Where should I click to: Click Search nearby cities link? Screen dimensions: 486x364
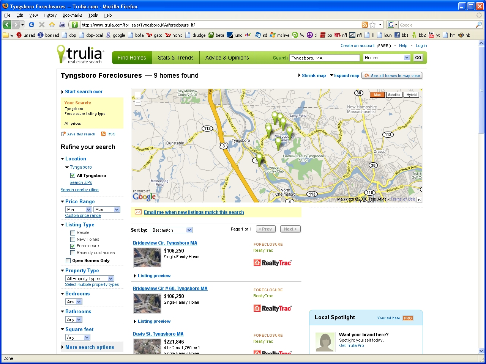79,190
